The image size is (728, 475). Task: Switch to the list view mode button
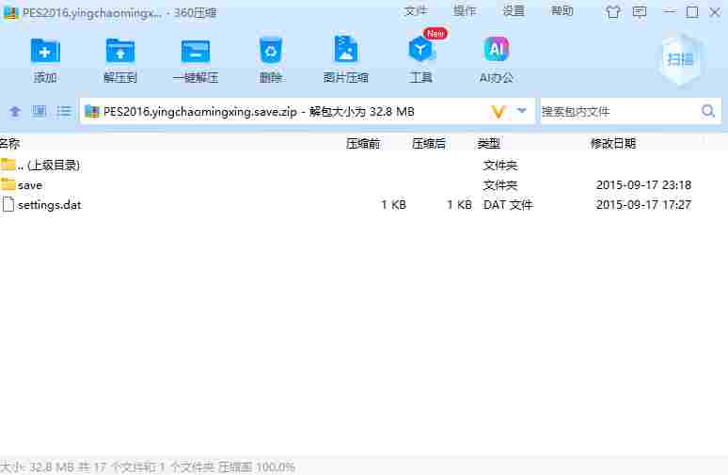(x=64, y=111)
